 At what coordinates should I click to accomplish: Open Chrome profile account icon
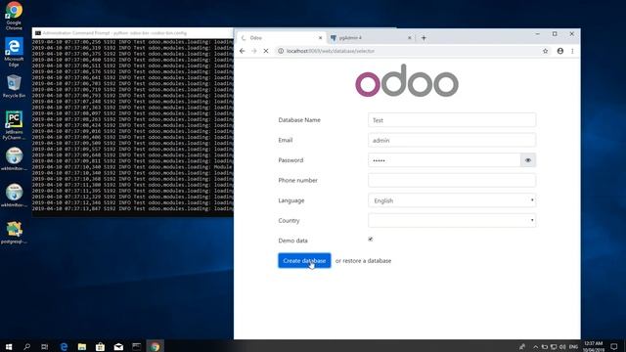560,51
